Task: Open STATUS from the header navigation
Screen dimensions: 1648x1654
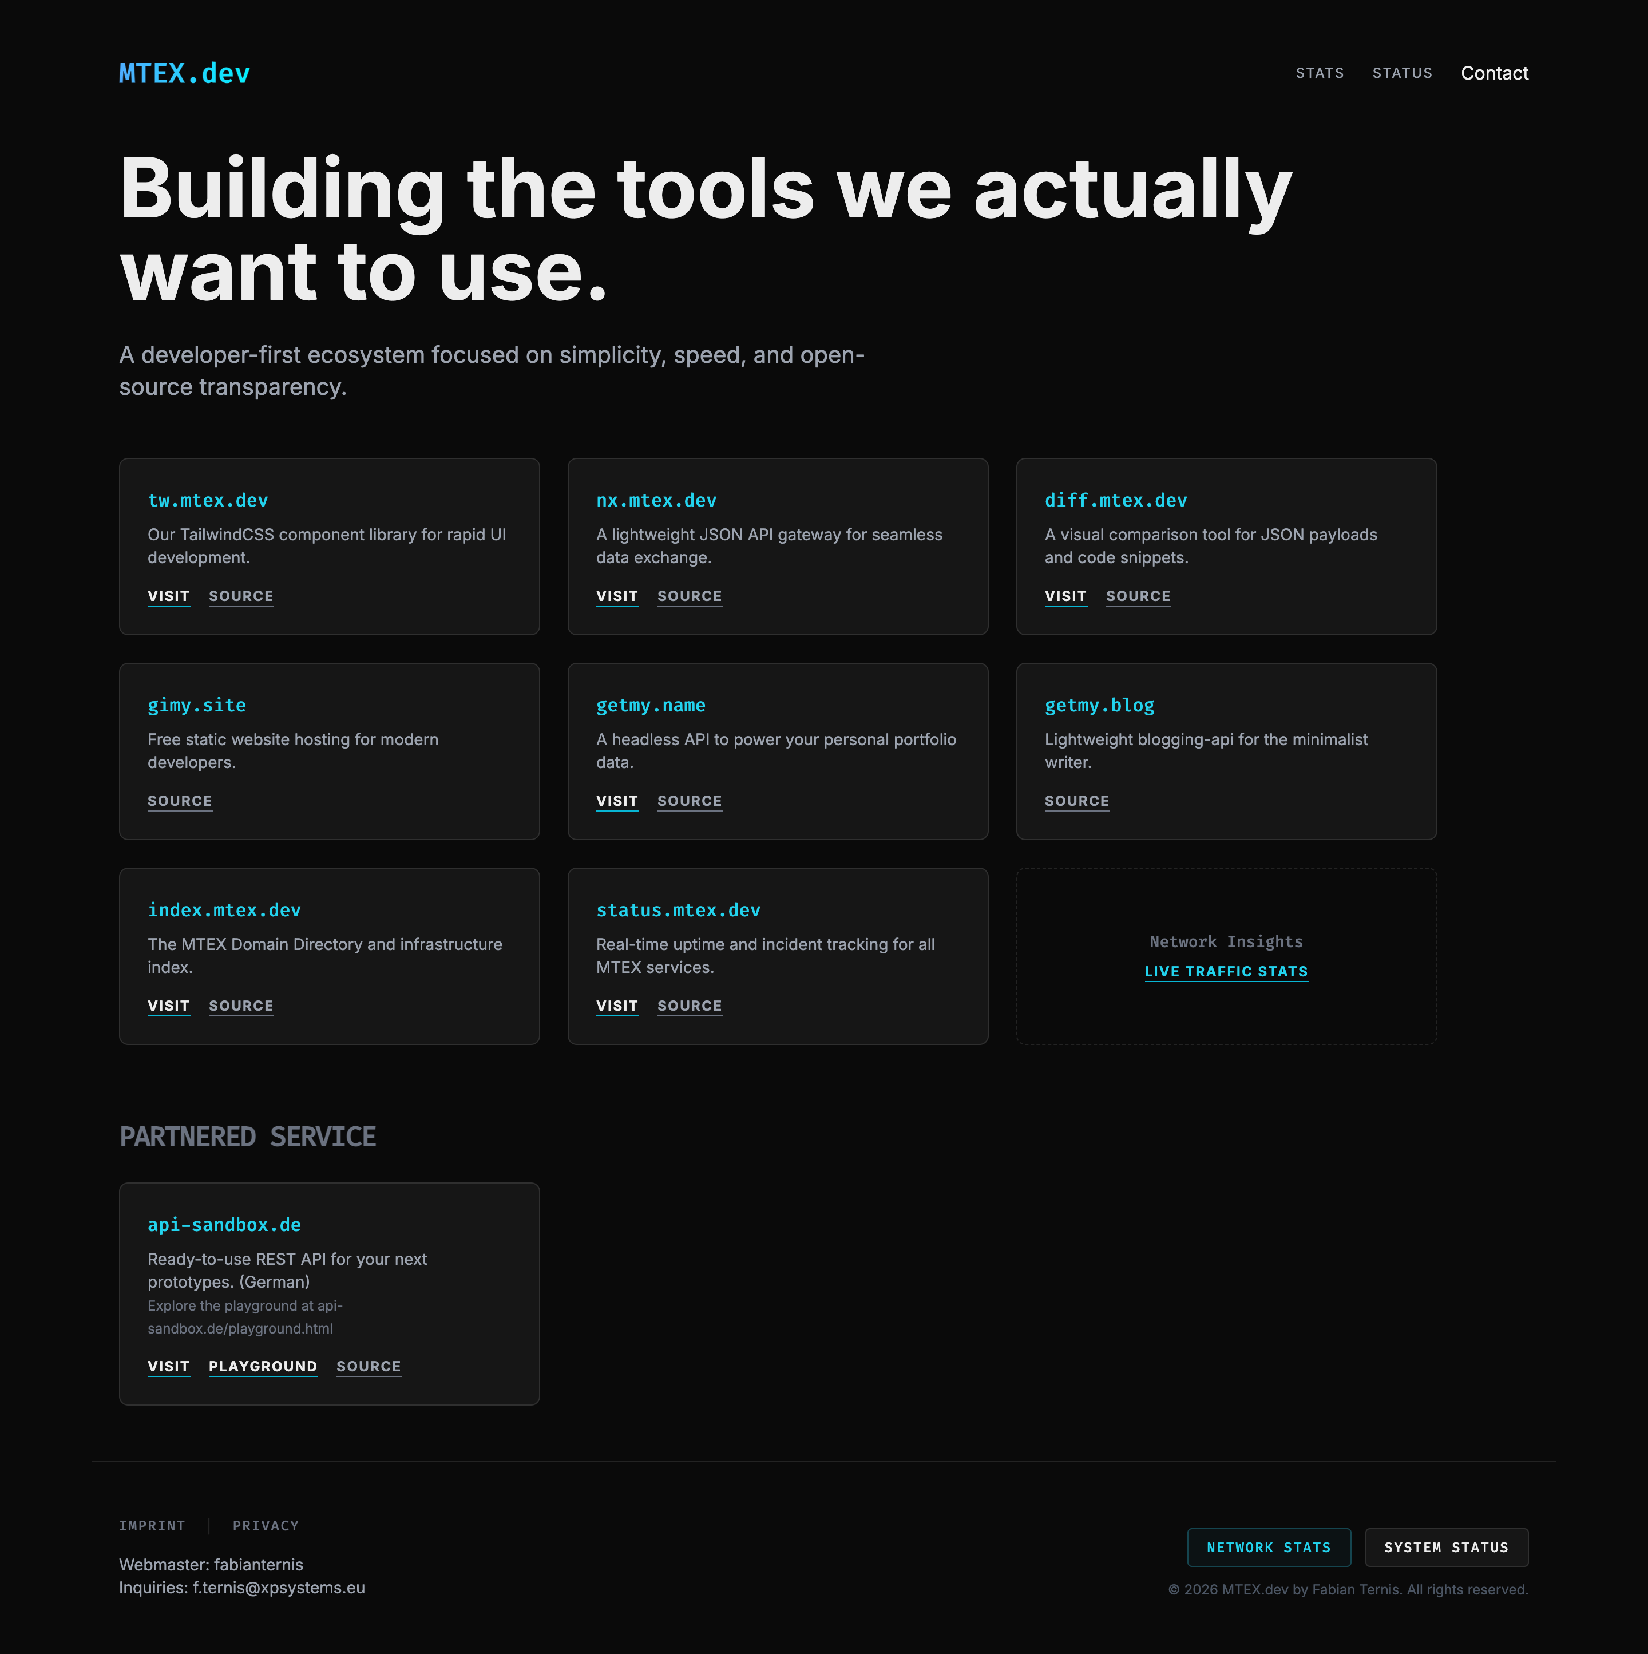Action: pos(1403,73)
